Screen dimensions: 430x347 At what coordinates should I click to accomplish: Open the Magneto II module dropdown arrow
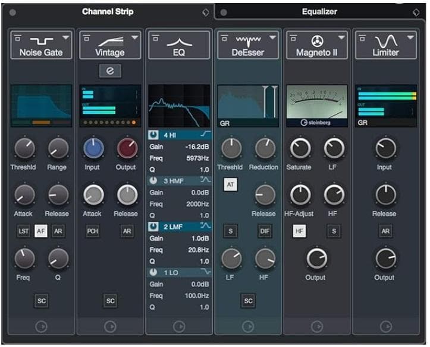click(341, 37)
